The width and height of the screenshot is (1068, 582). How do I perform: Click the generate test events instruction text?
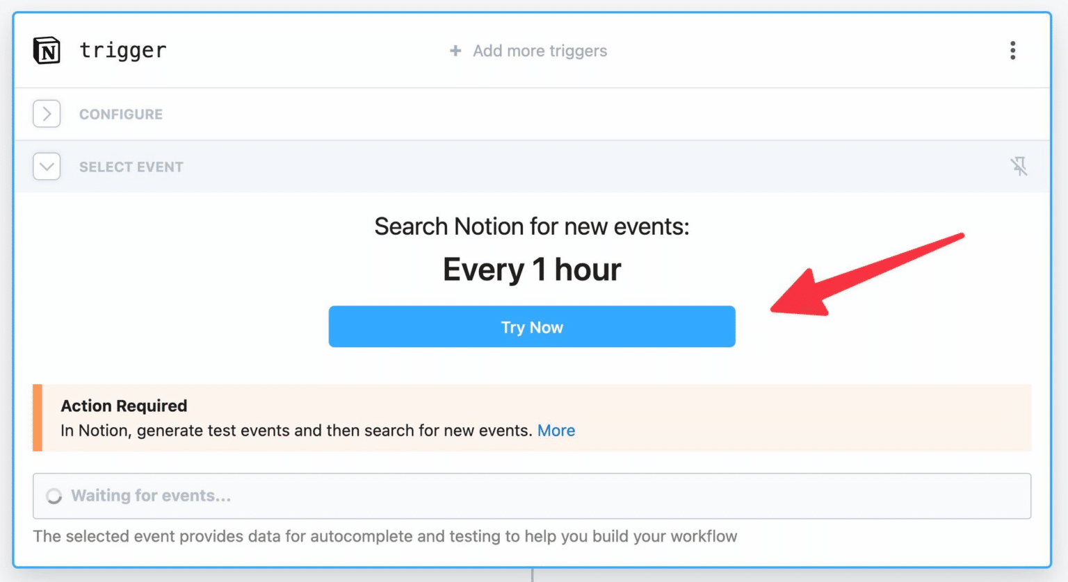pos(296,431)
